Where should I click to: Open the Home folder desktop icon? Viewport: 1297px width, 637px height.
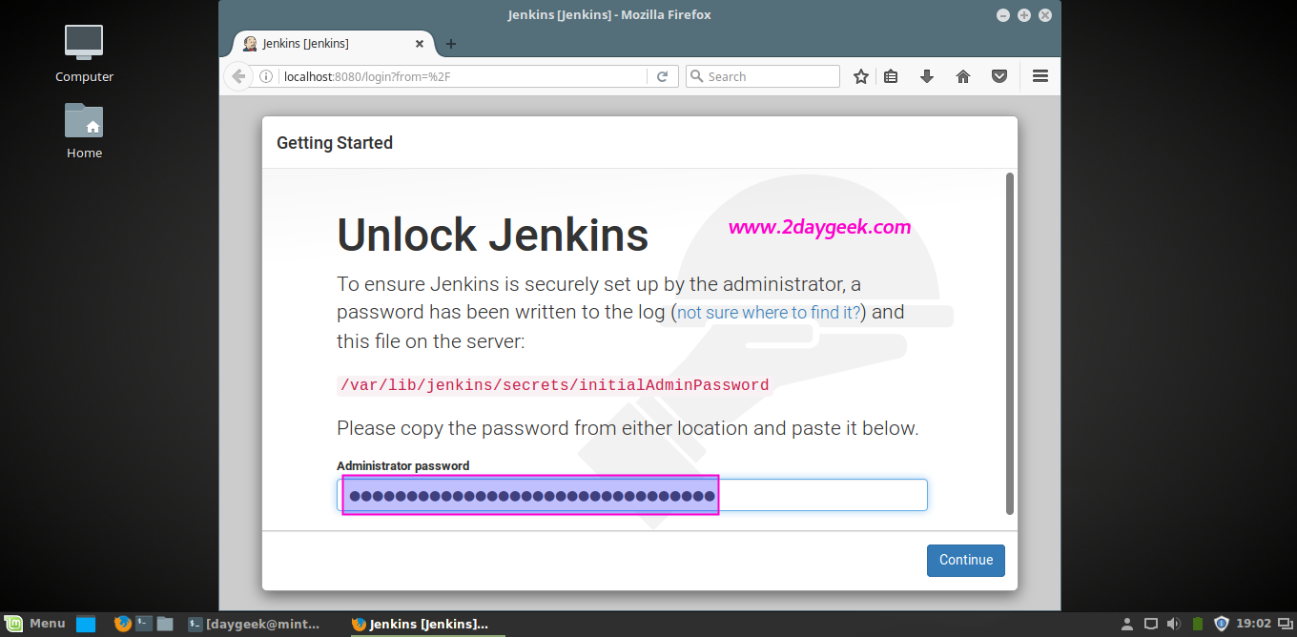[84, 131]
